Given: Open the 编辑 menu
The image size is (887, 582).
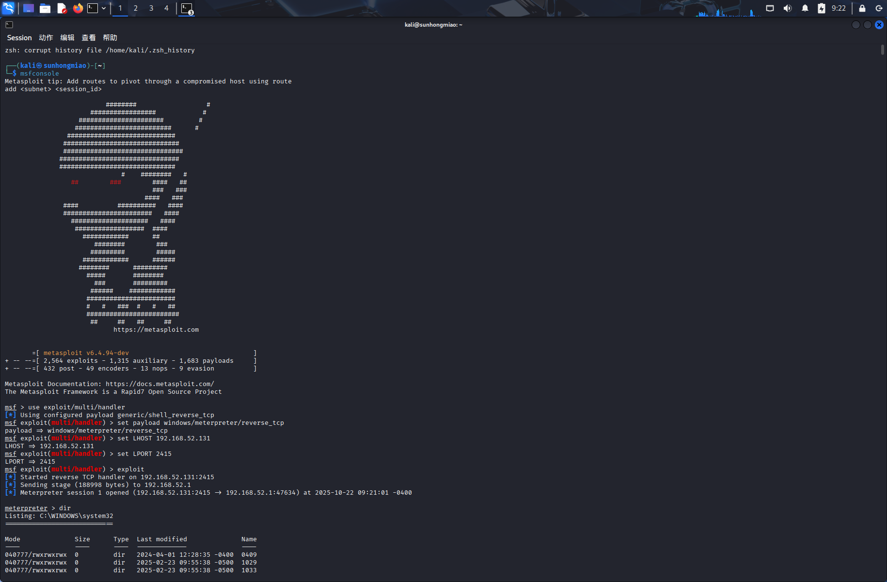Looking at the screenshot, I should point(67,38).
